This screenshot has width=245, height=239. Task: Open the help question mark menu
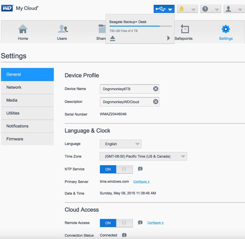(210, 9)
